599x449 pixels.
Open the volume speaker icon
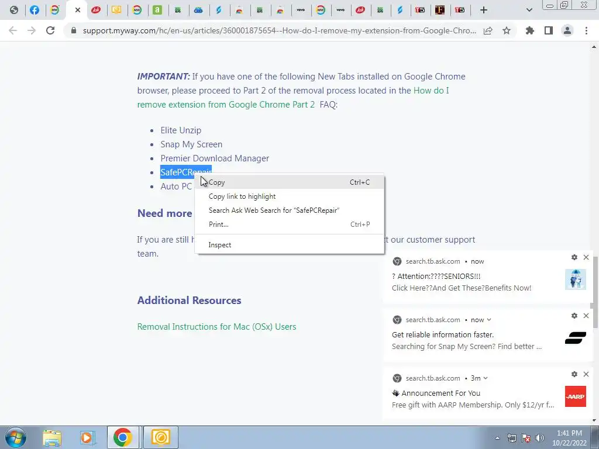tap(539, 438)
